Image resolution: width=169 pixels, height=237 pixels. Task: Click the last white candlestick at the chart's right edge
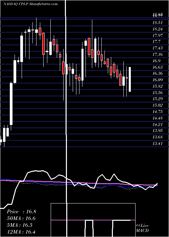pos(130,79)
